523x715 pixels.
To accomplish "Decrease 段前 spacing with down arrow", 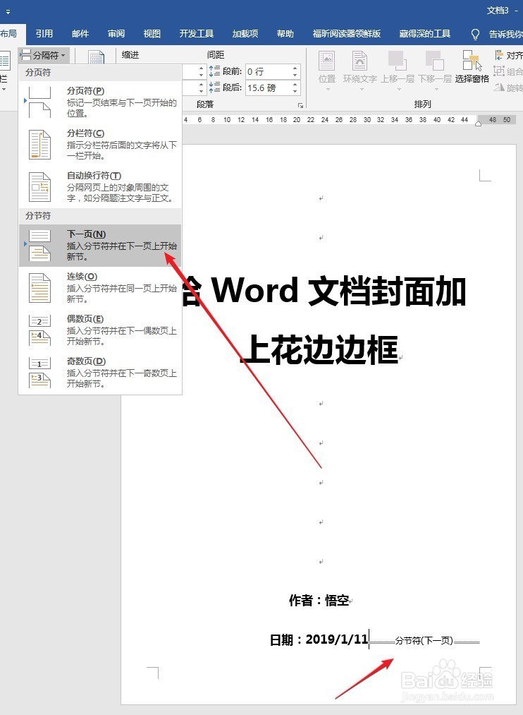I will (295, 76).
